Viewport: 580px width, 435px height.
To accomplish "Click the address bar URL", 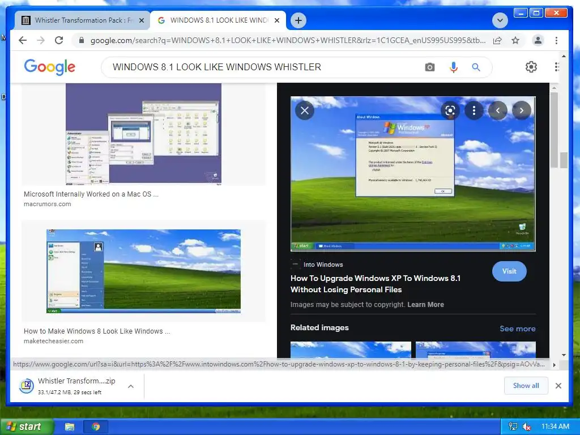I will tap(288, 40).
